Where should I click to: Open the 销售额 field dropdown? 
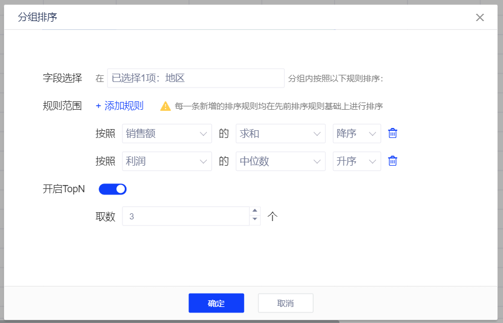[166, 134]
